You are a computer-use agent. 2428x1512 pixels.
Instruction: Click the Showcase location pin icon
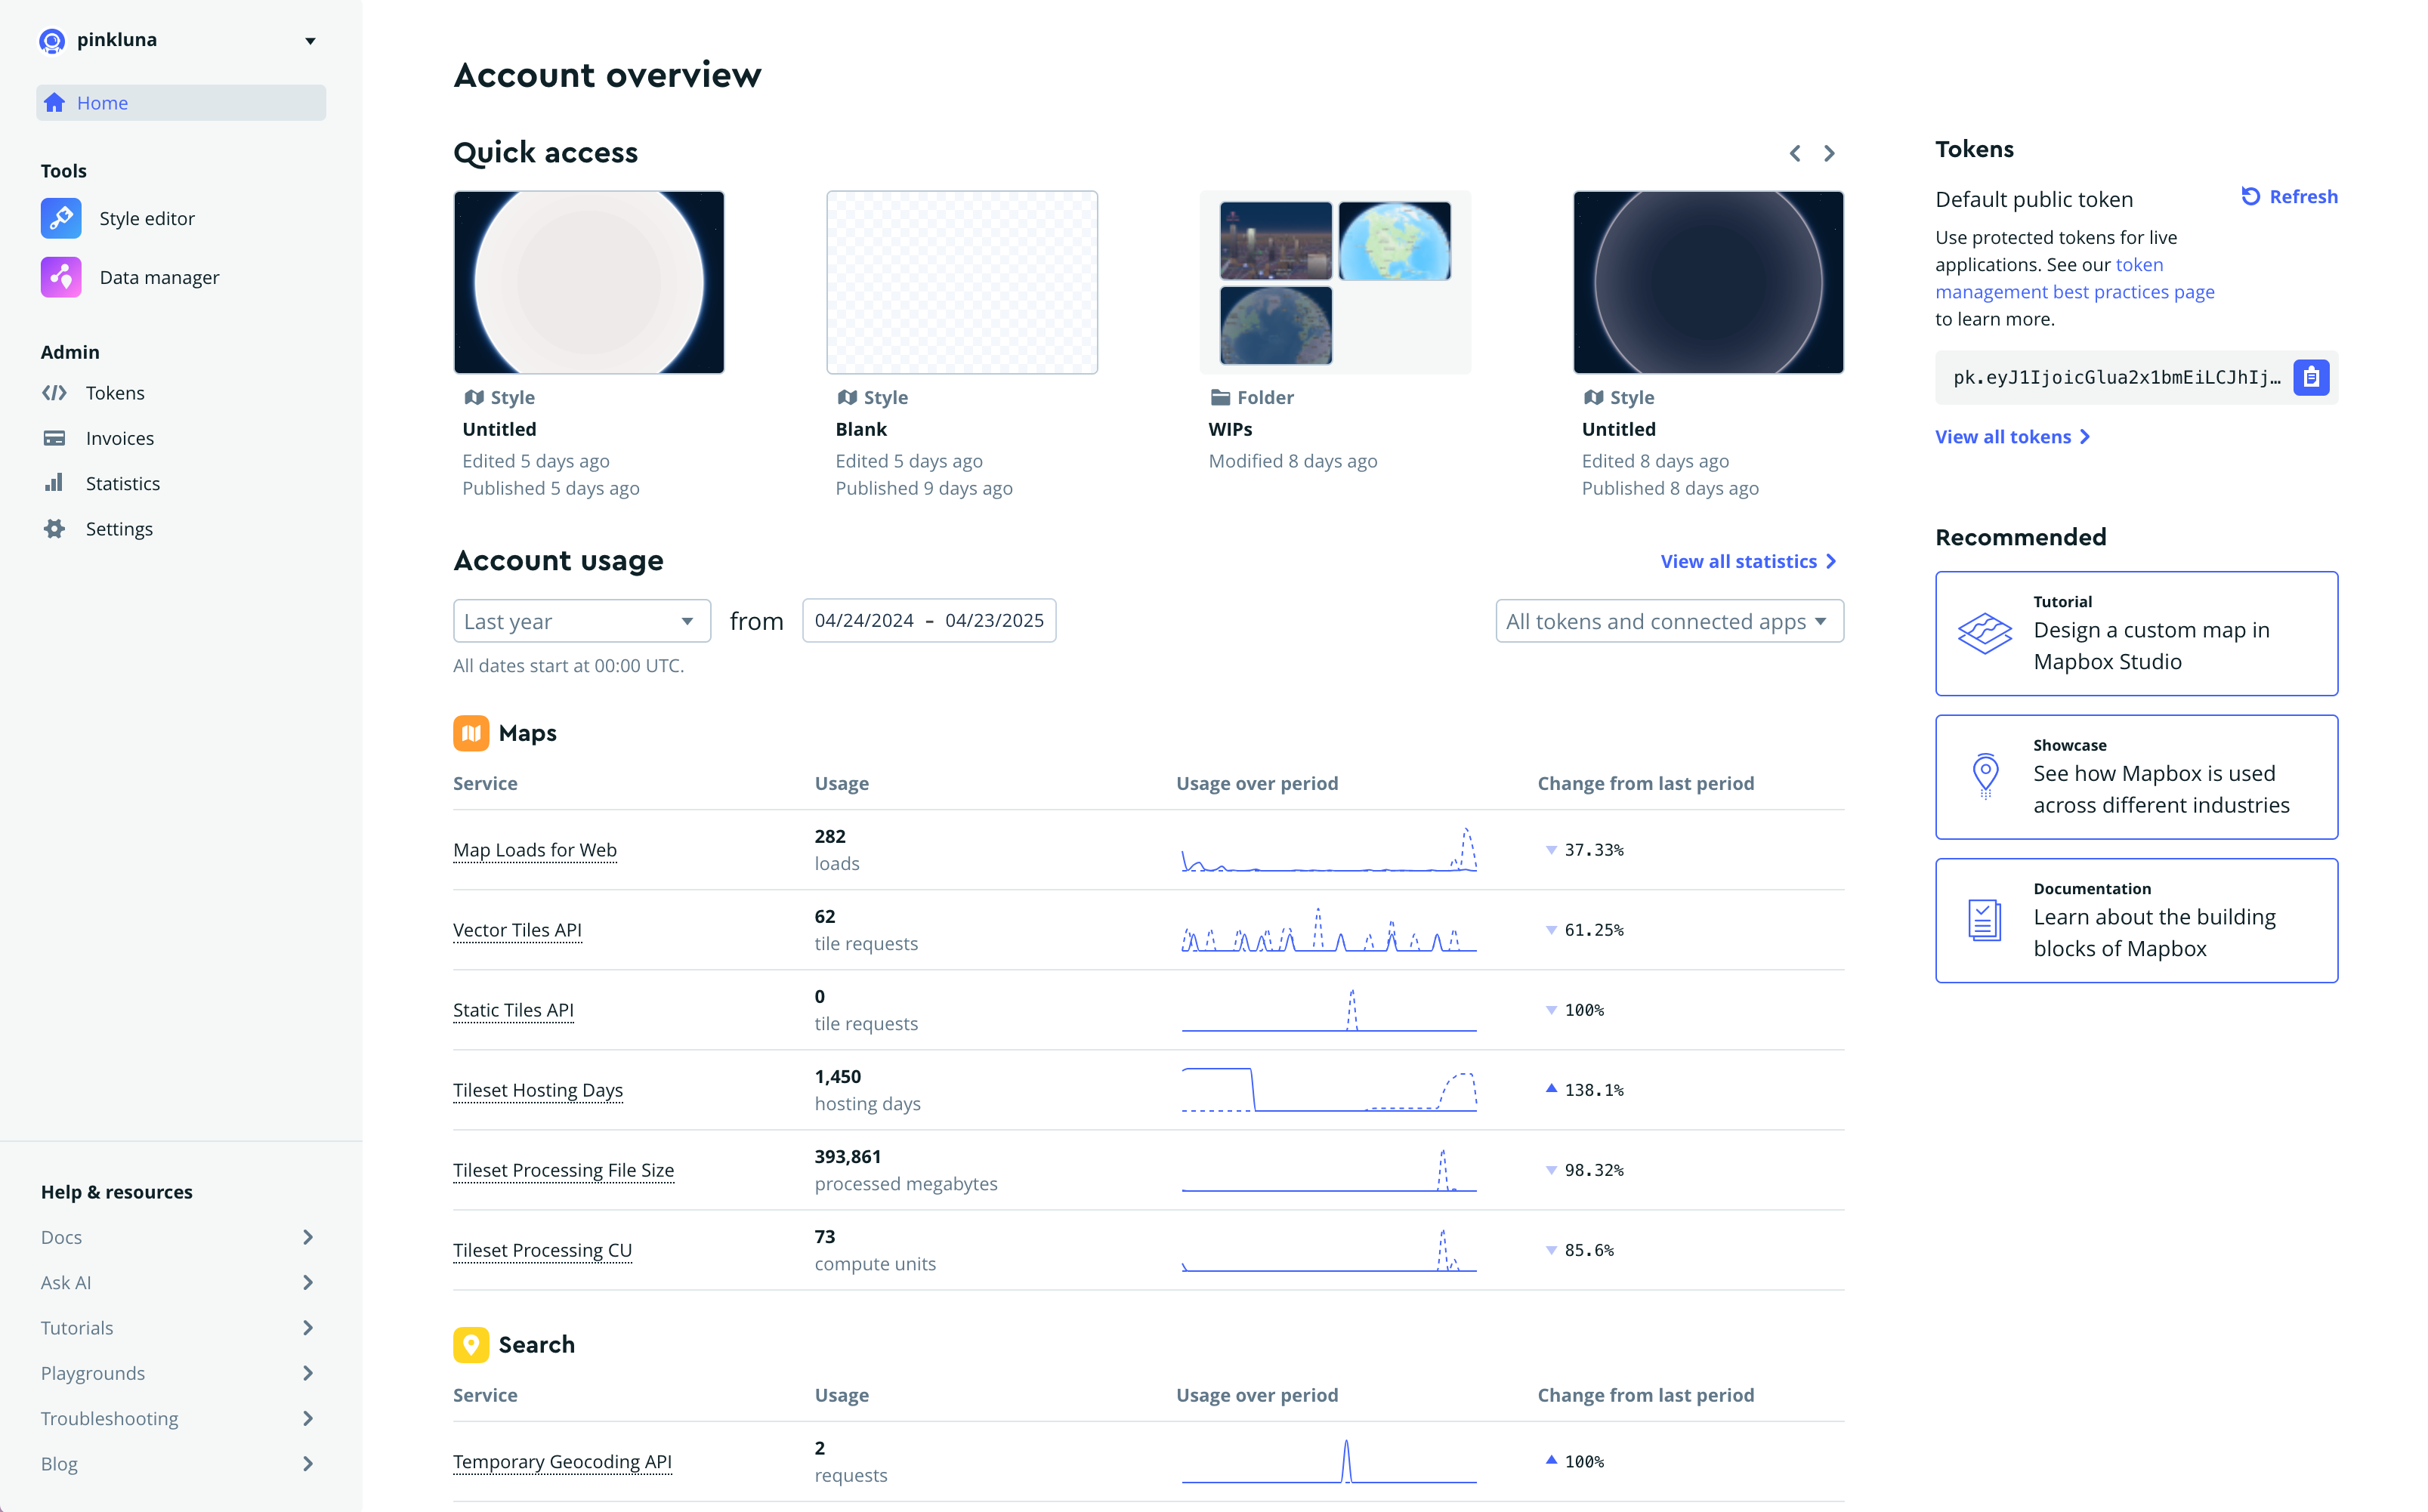1985,776
